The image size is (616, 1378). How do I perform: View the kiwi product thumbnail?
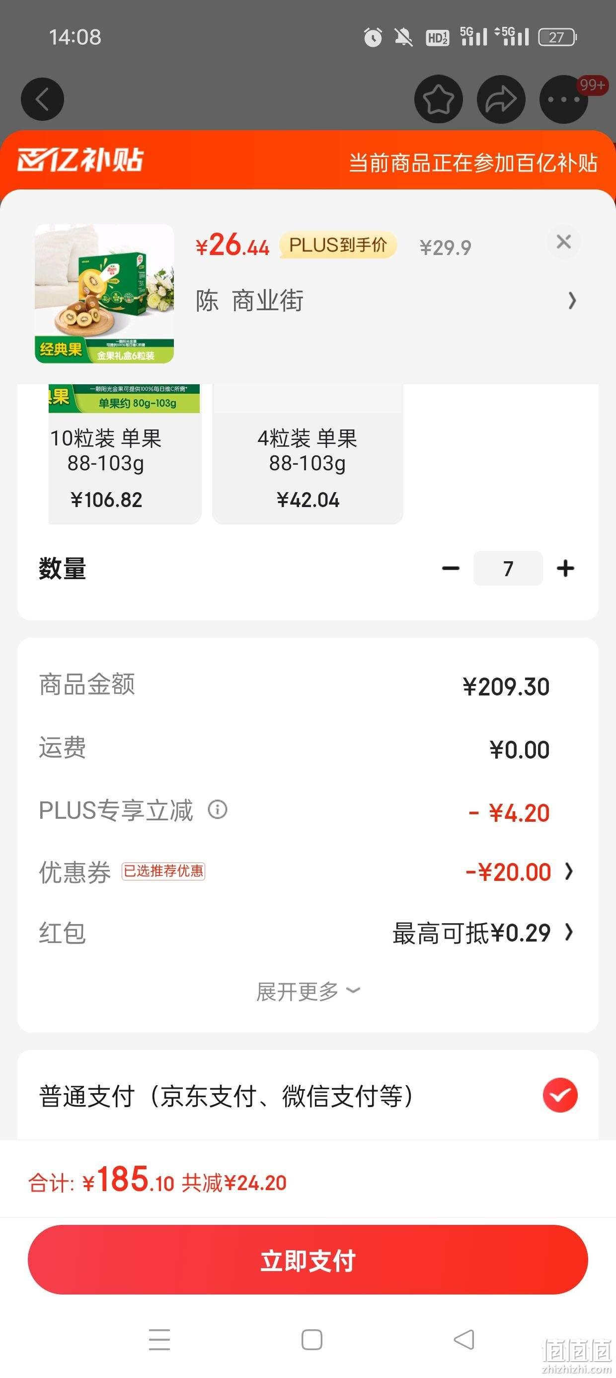104,294
